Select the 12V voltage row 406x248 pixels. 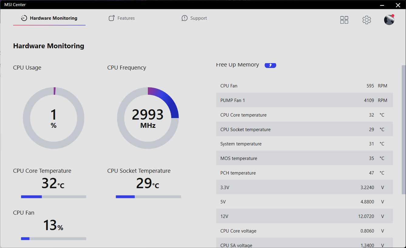(305, 216)
